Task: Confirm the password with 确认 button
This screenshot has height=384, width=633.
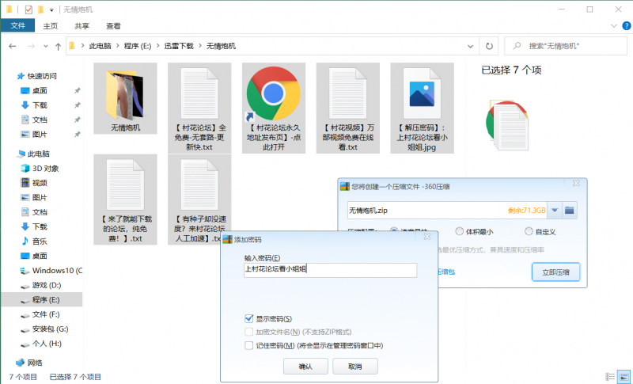Action: (x=305, y=367)
